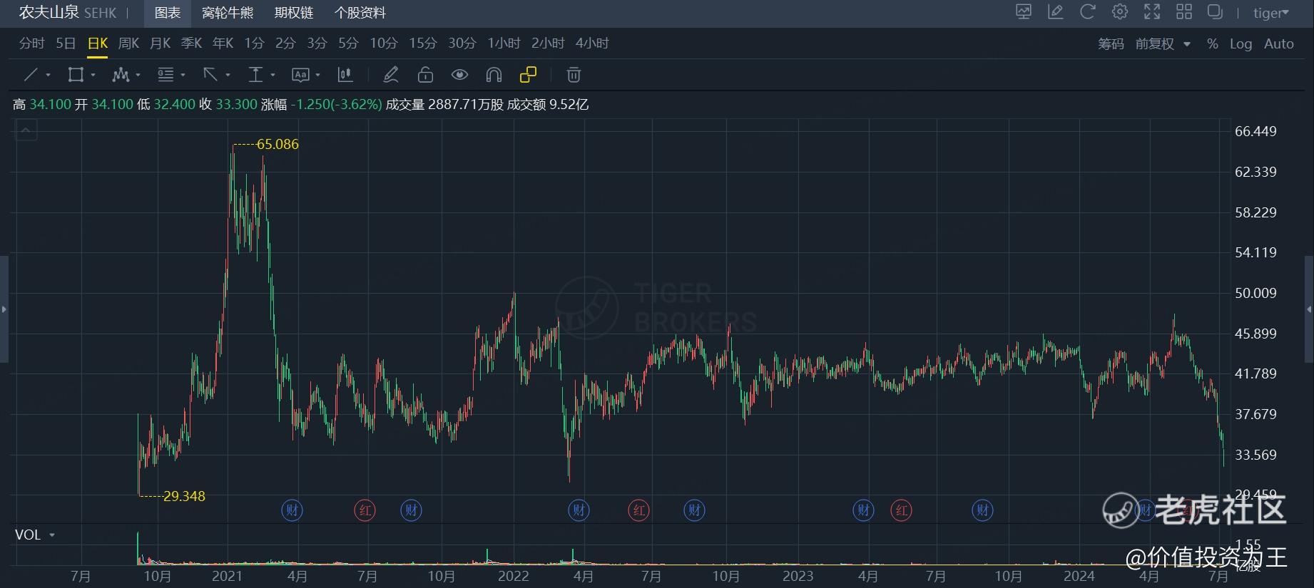Open the candlestick chart style icon

pos(345,75)
